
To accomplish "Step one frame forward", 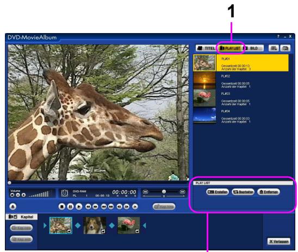I will [127, 206].
